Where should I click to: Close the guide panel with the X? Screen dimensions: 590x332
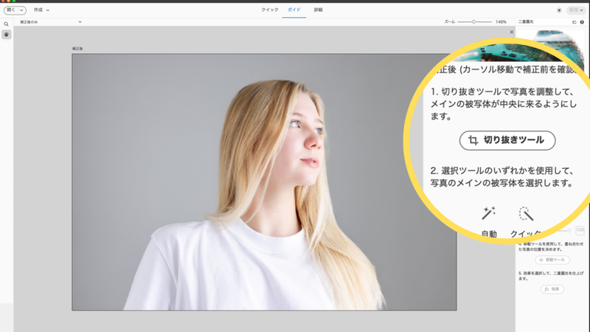tap(512, 32)
